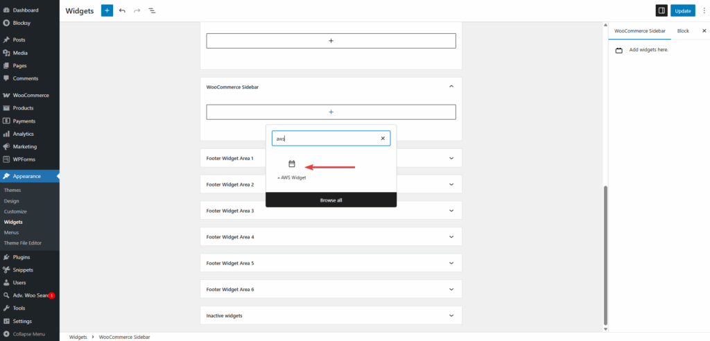The image size is (710, 341).
Task: Close the settings sidebar
Action: coord(704,30)
